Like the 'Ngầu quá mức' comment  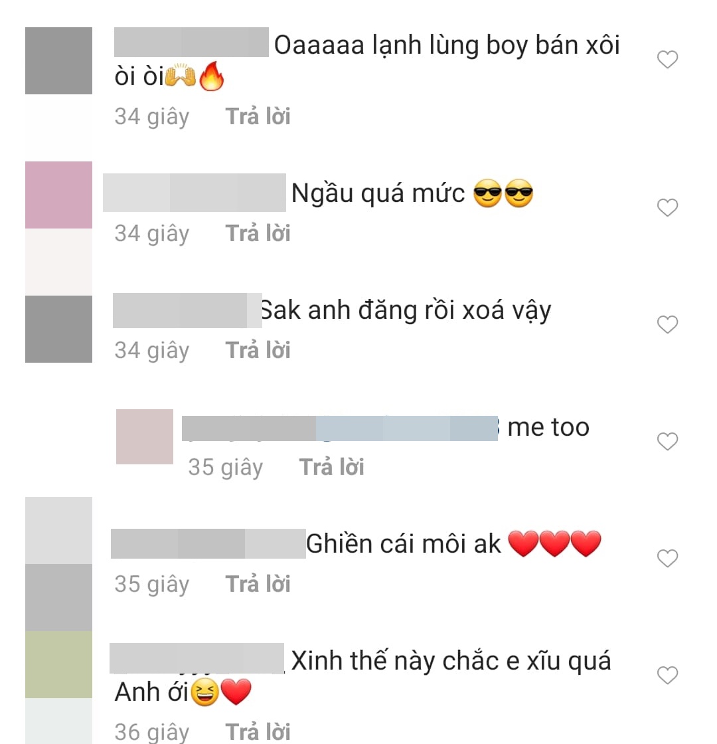[667, 207]
